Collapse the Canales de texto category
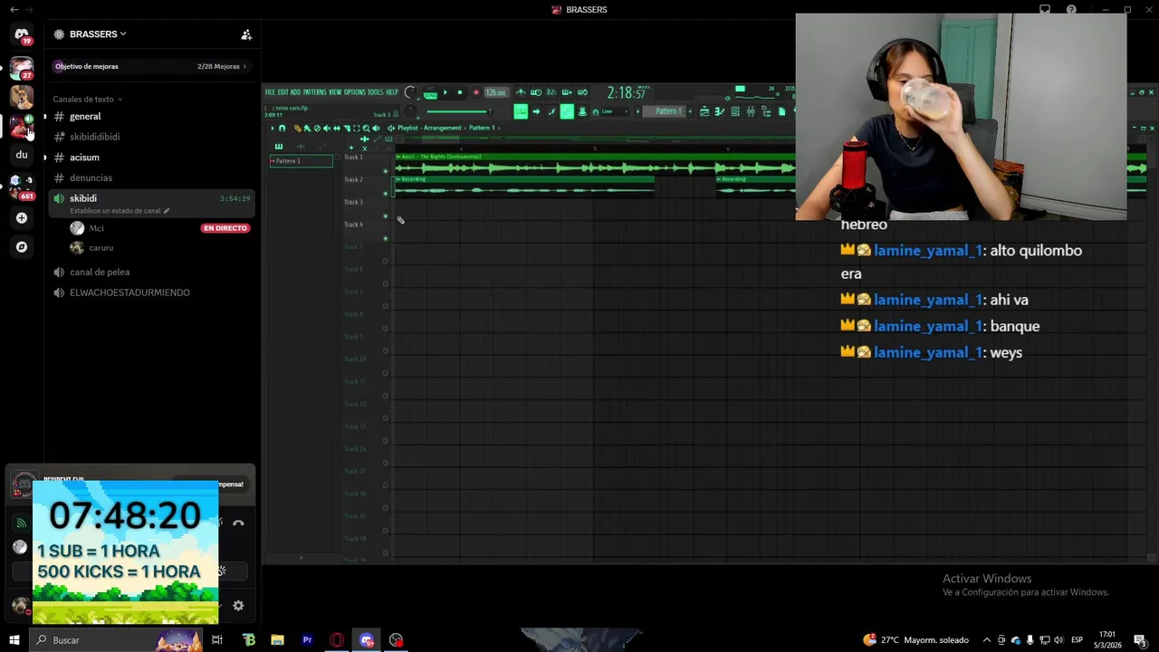Viewport: 1159px width, 652px height. (x=87, y=99)
